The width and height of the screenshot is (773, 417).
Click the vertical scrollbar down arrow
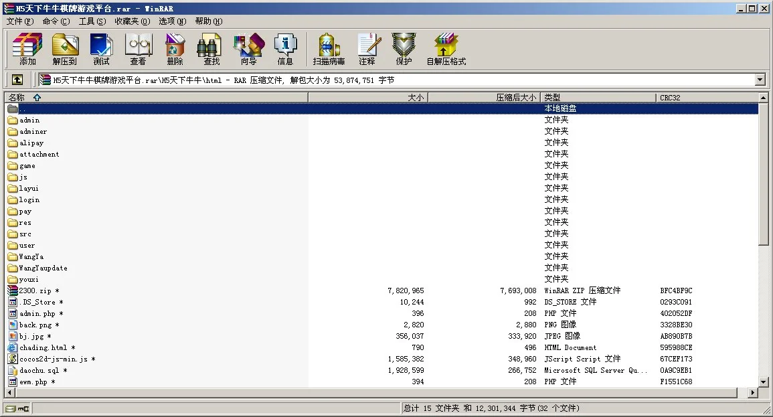[x=764, y=382]
